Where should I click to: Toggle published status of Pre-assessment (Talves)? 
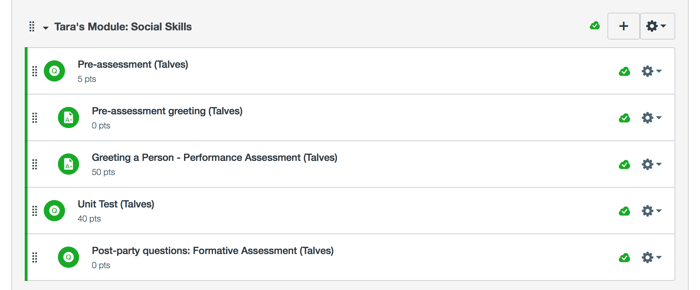(x=624, y=72)
